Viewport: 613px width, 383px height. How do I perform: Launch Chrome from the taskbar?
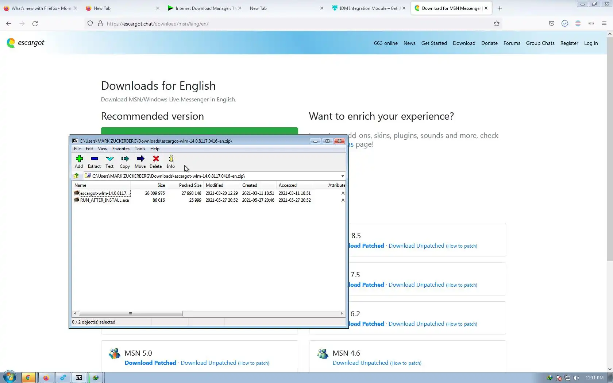point(28,378)
